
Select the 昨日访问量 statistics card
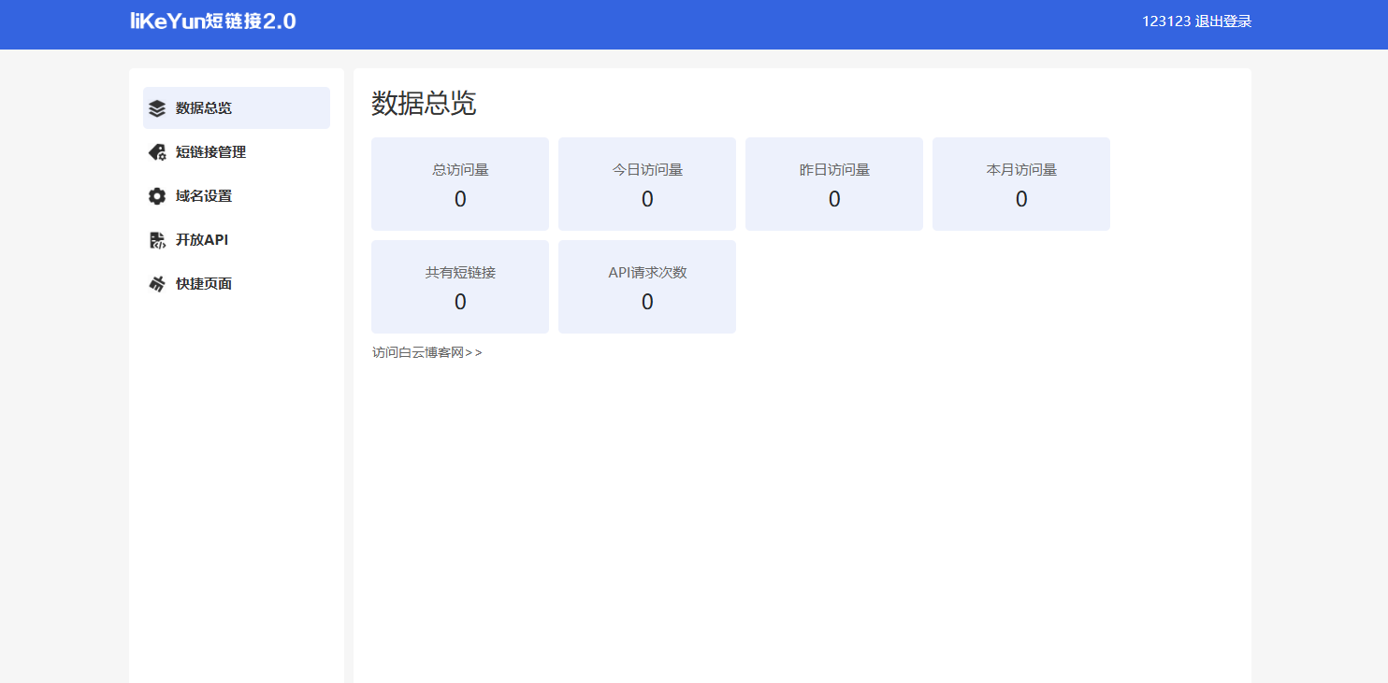tap(833, 183)
